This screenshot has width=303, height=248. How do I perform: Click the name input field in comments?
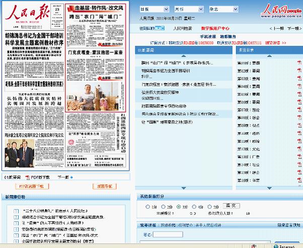[x=168, y=234]
